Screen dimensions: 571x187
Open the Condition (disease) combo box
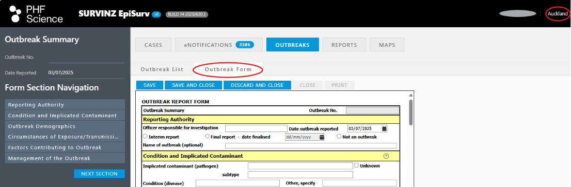coord(237,183)
